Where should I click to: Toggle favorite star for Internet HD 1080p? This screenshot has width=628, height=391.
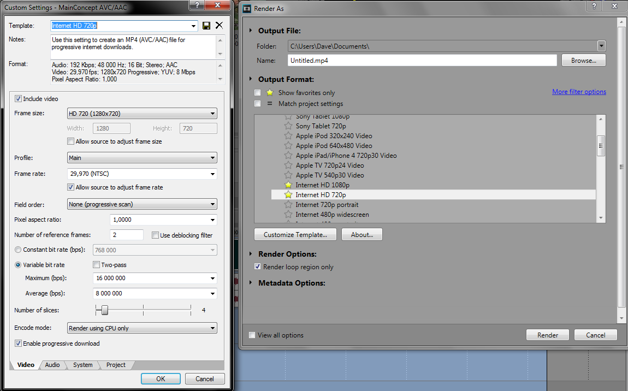pyautogui.click(x=288, y=185)
